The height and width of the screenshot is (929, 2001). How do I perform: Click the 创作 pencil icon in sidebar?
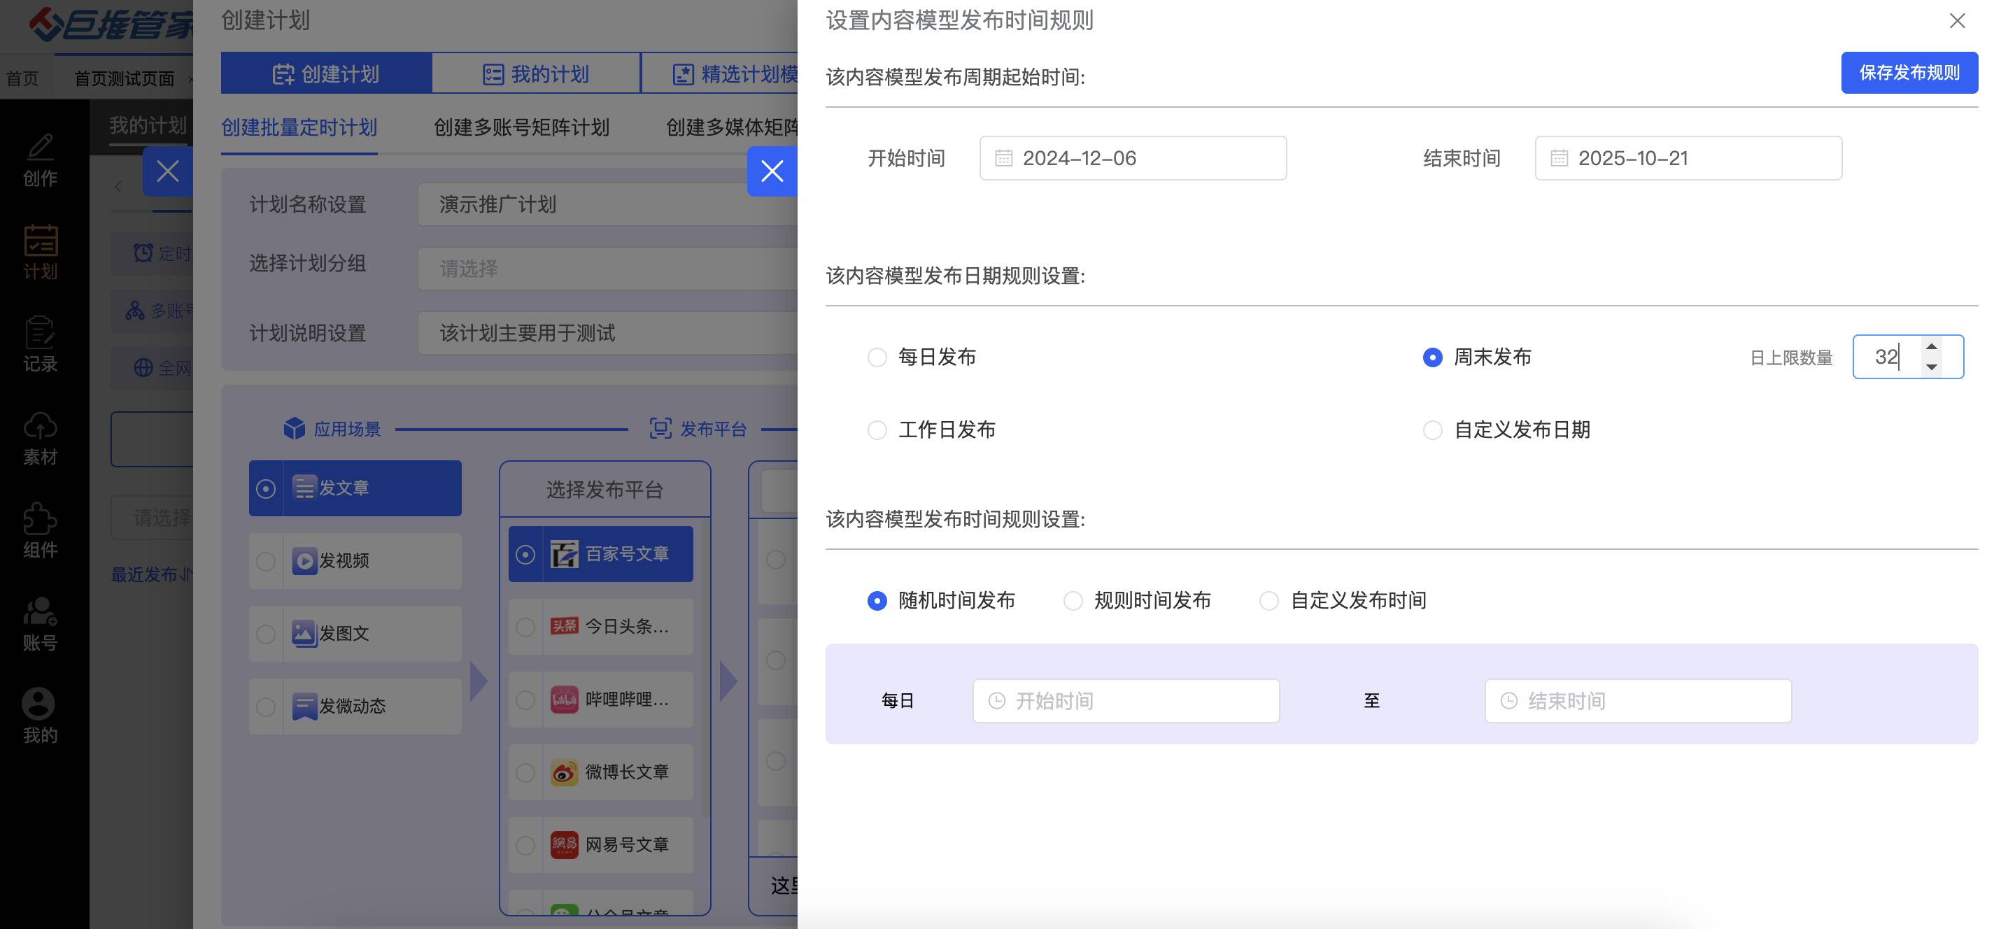40,148
